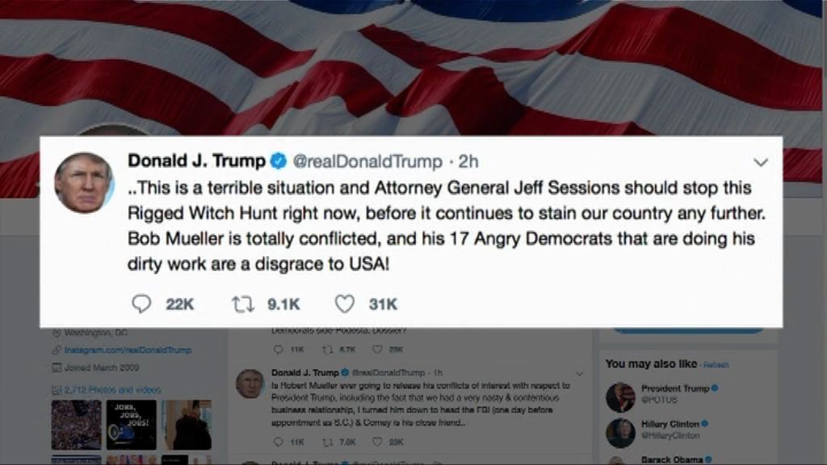Viewport: 827px width, 465px height.
Task: Retweet the Robert Mueller conflicts tweet
Action: point(327,442)
